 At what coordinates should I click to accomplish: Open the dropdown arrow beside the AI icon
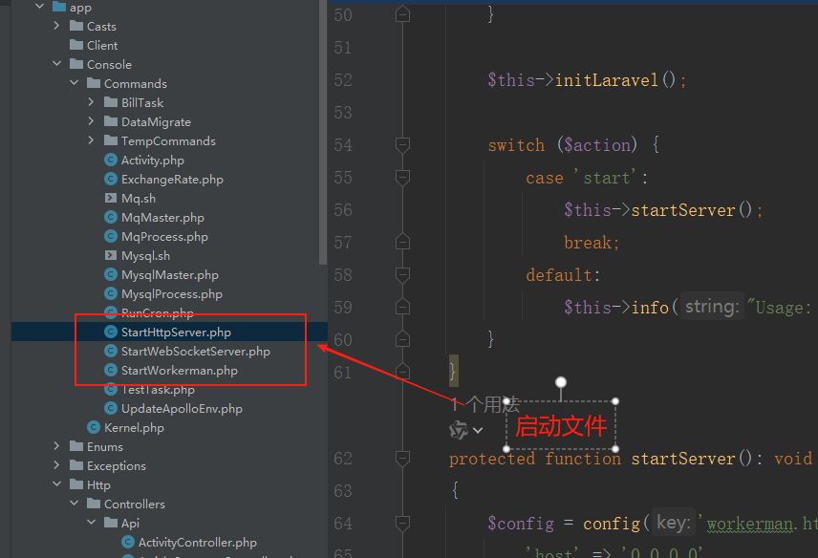click(x=478, y=431)
